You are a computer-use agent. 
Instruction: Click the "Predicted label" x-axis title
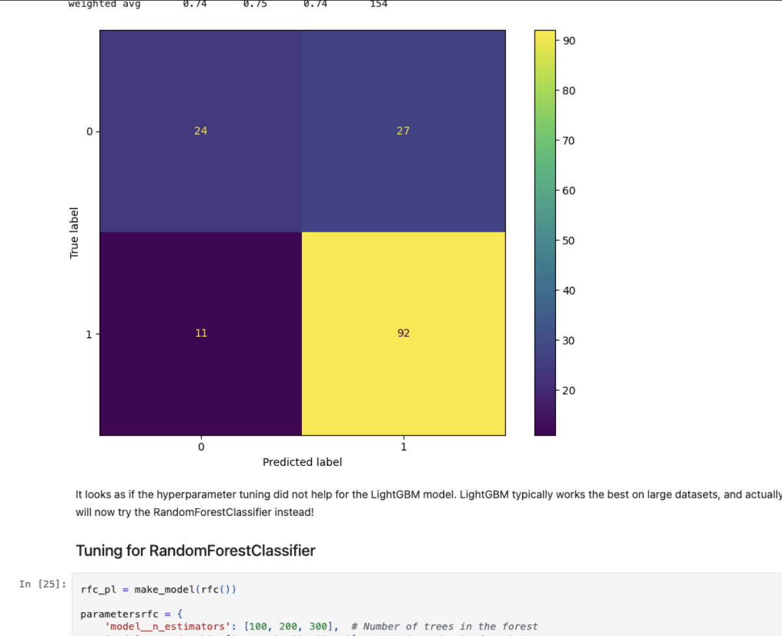click(x=302, y=462)
